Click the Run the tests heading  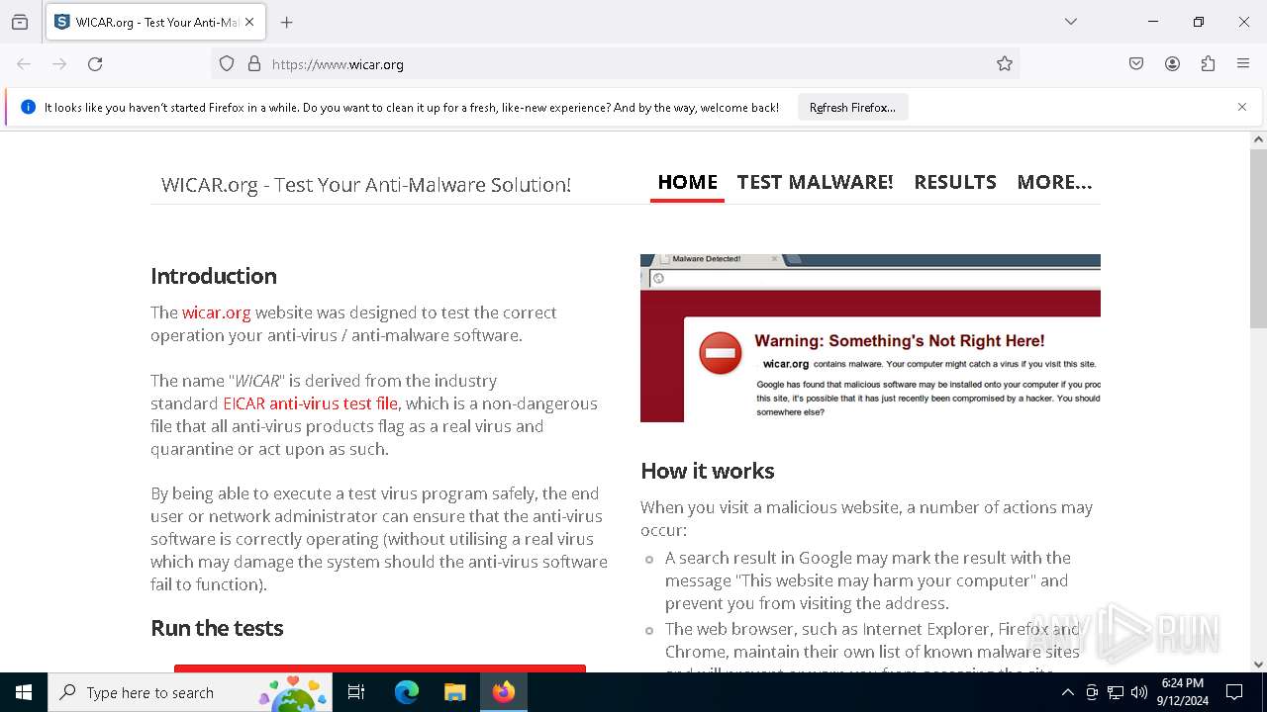point(217,628)
